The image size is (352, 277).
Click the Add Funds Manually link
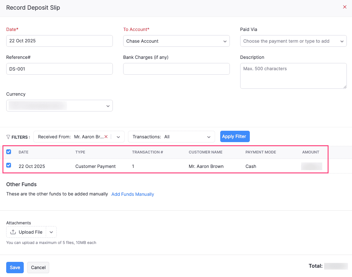[132, 194]
